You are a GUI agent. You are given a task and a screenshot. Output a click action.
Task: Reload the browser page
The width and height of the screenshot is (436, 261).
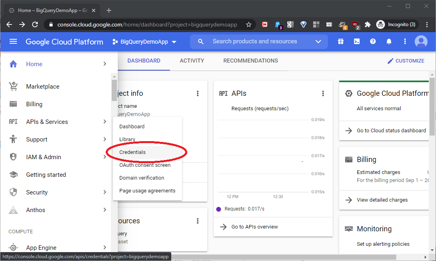[x=35, y=24]
